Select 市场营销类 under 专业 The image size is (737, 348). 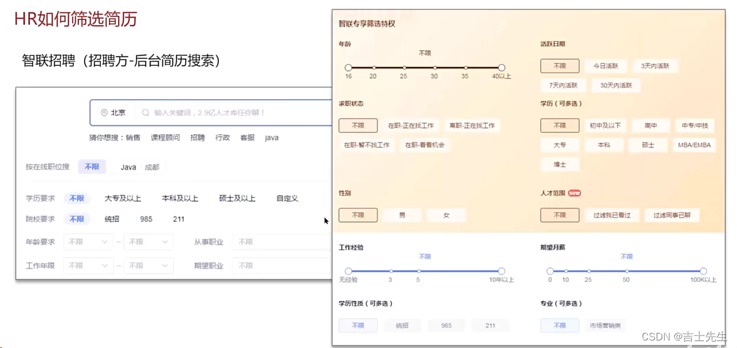(x=606, y=325)
